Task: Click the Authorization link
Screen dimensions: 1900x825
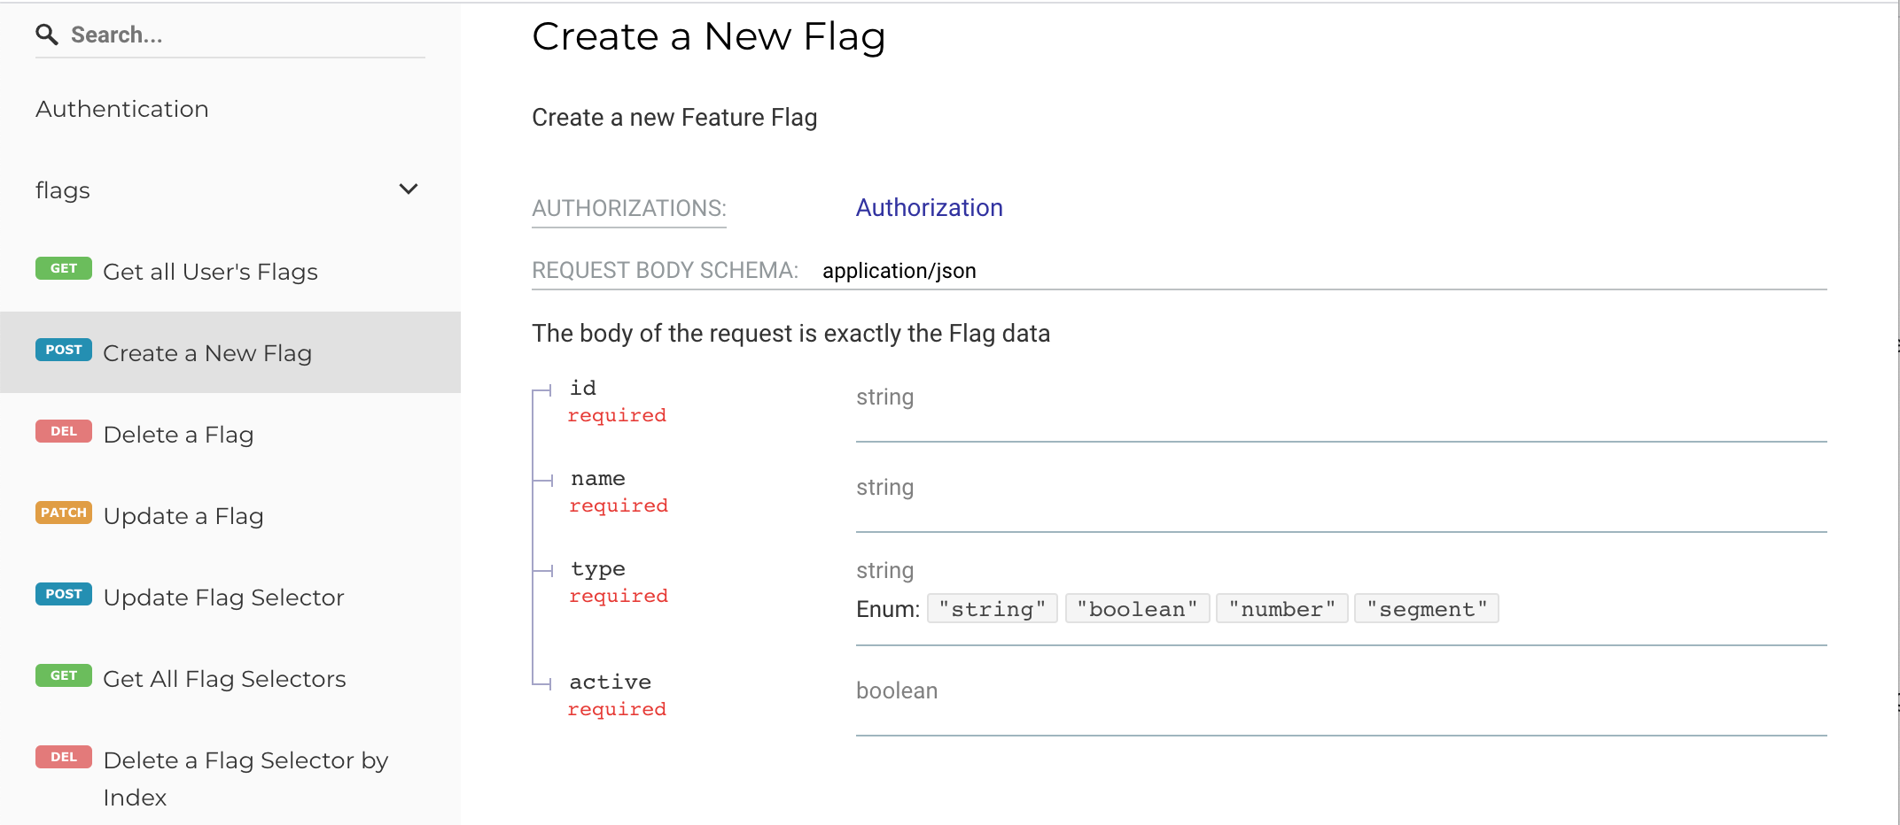Action: click(x=929, y=208)
